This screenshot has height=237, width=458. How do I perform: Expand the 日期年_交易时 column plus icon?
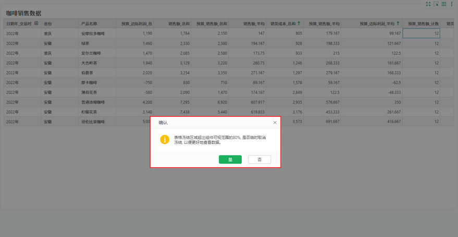pyautogui.click(x=36, y=23)
